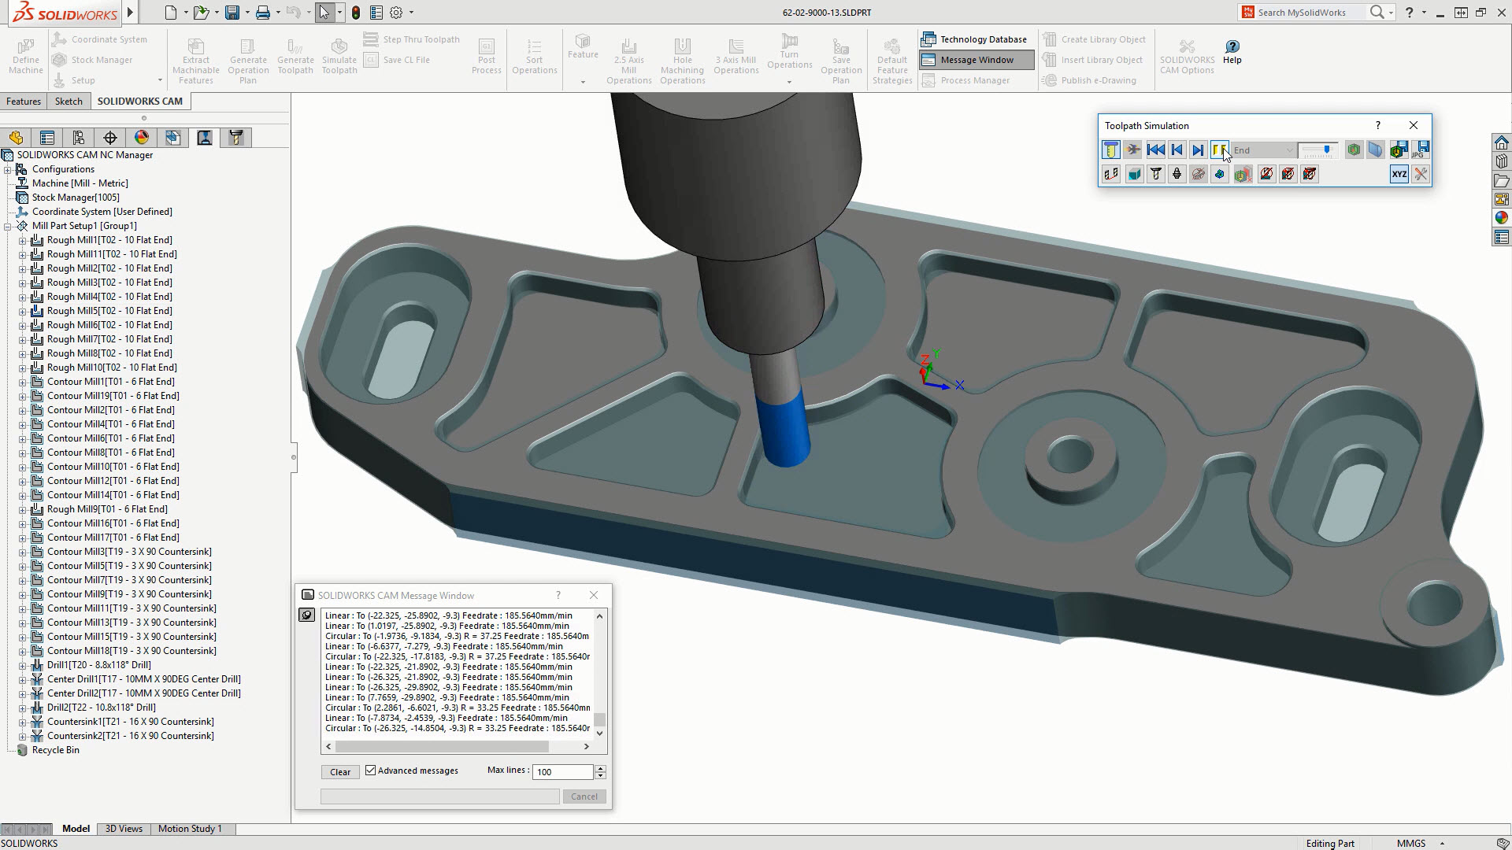Toggle stock display cube icon
1512x850 pixels.
click(1134, 174)
